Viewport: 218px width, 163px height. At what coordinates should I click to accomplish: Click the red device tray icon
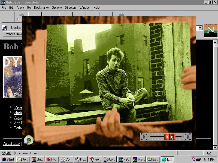[198, 159]
